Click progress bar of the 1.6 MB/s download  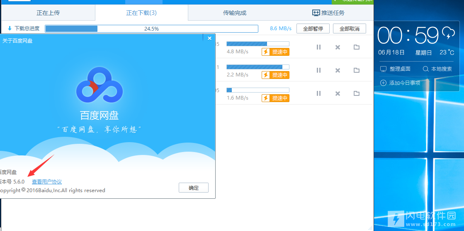[x=258, y=90]
